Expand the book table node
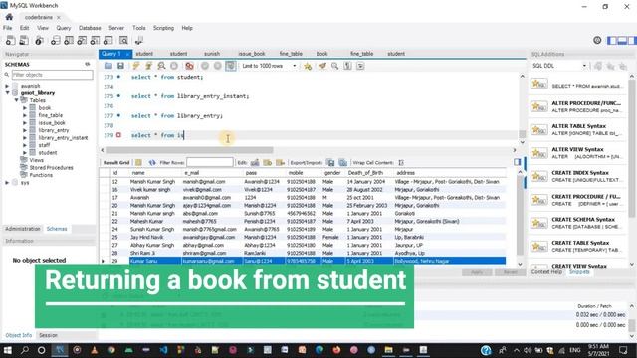Screen dimensions: 637x358 tap(24, 108)
